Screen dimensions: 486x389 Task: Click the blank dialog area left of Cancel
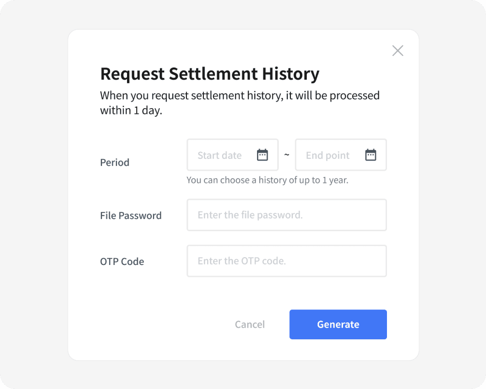155,324
